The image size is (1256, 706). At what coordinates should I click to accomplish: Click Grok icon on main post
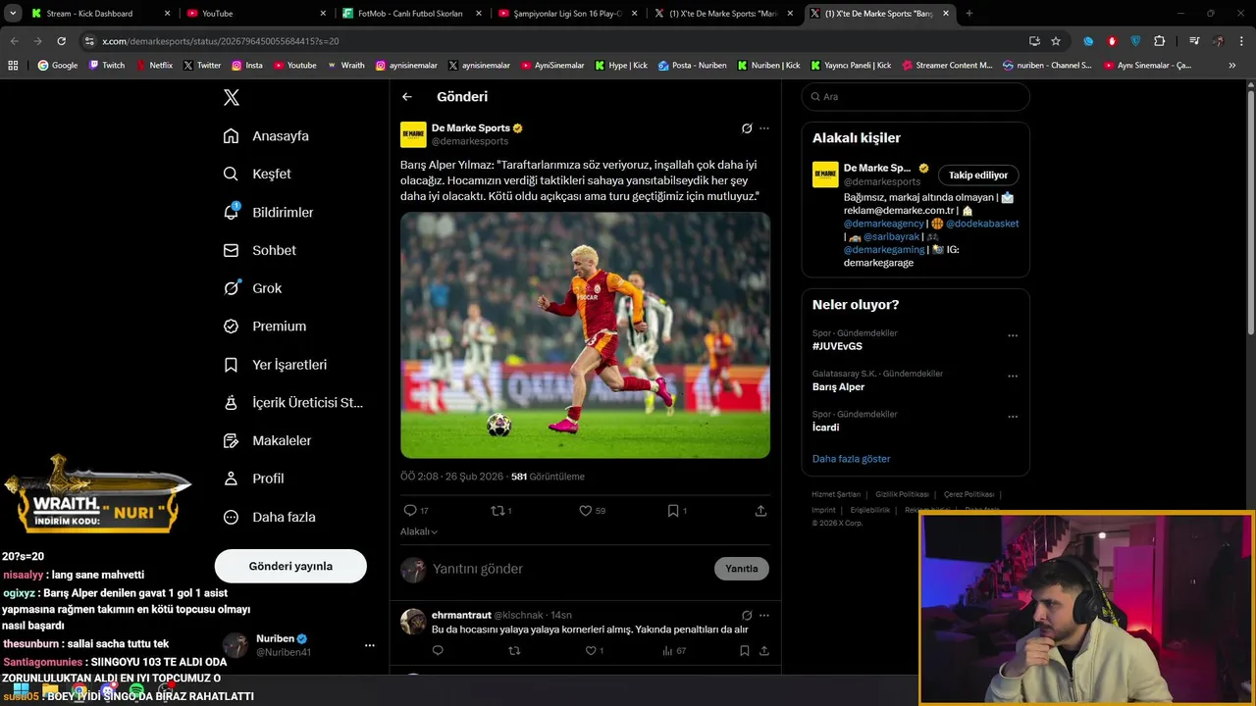(747, 128)
